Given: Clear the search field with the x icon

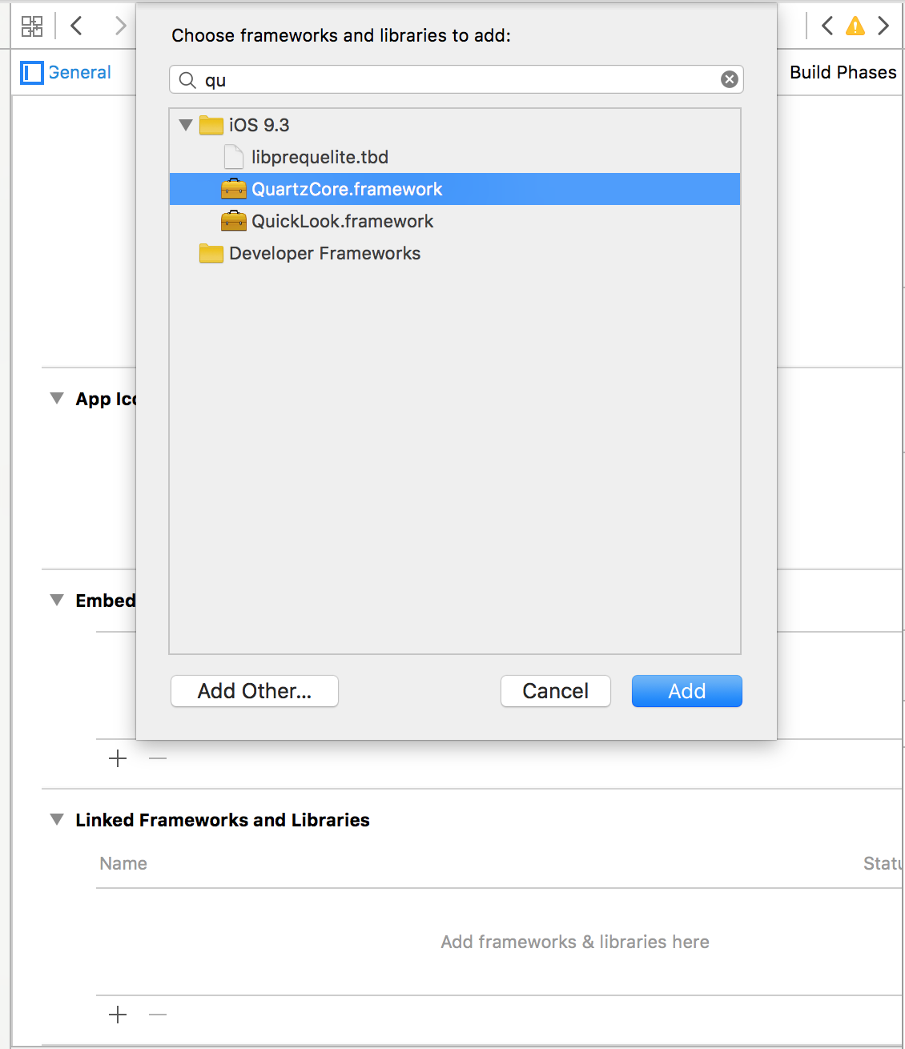Looking at the screenshot, I should click(730, 79).
